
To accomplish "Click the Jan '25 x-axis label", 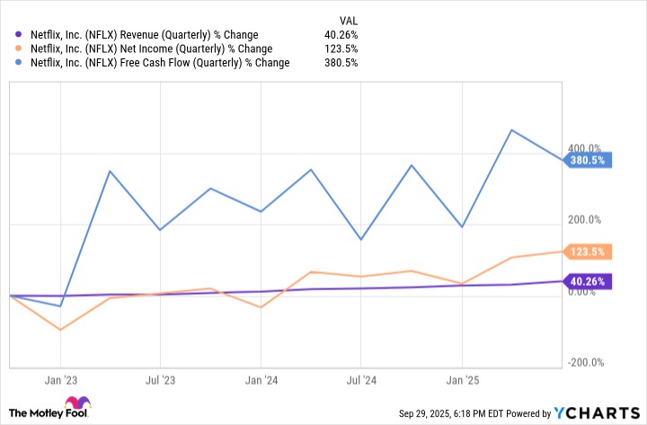I will (x=462, y=379).
